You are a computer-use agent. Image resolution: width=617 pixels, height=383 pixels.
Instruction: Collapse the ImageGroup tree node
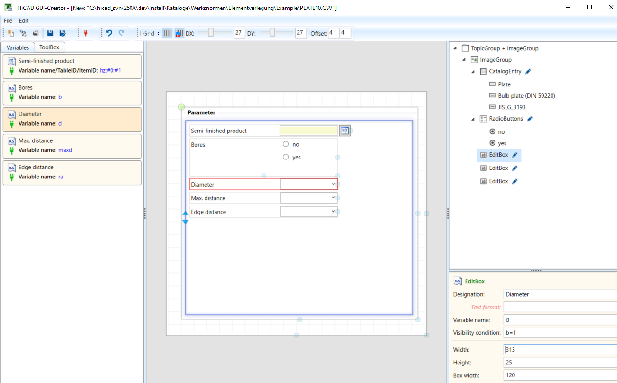[x=464, y=60]
